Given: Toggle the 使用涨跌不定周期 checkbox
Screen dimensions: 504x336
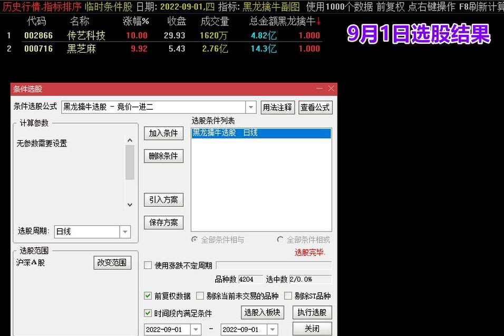Looking at the screenshot, I should tap(148, 265).
